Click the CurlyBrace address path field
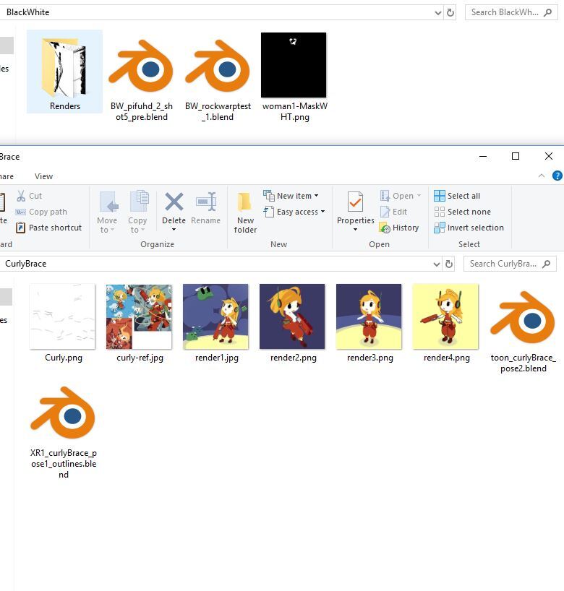 point(217,264)
